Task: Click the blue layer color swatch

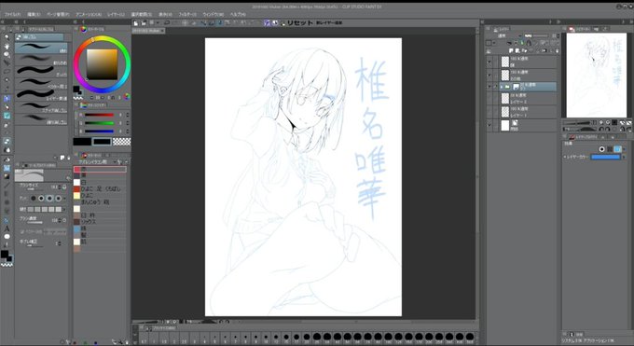Action: click(x=605, y=157)
